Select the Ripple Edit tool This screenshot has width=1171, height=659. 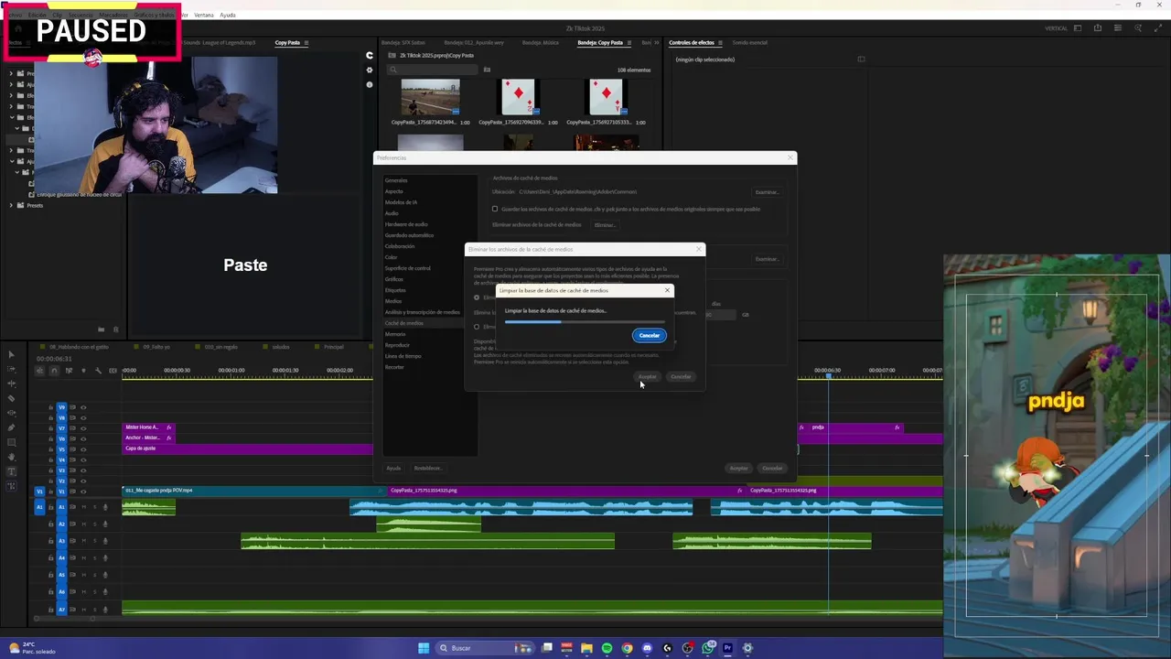pyautogui.click(x=11, y=384)
